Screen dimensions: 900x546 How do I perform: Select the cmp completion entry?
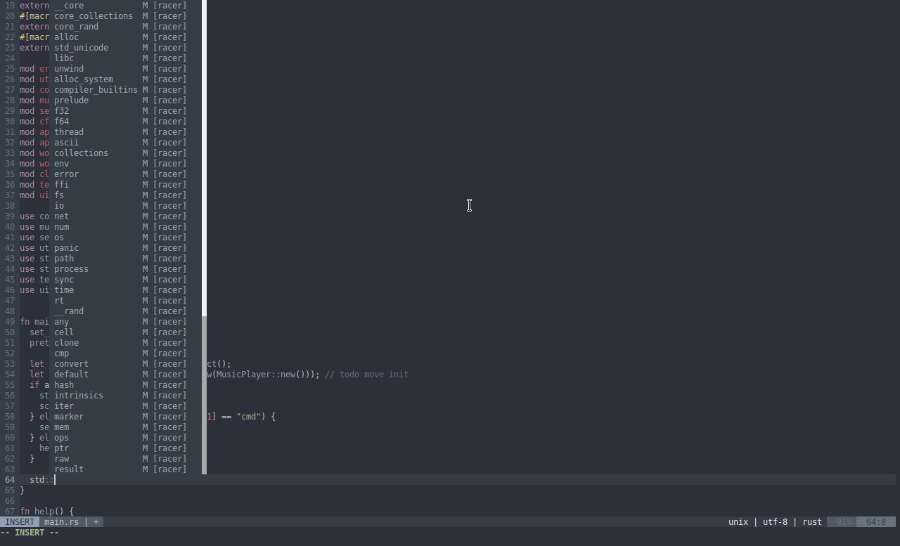click(x=125, y=353)
